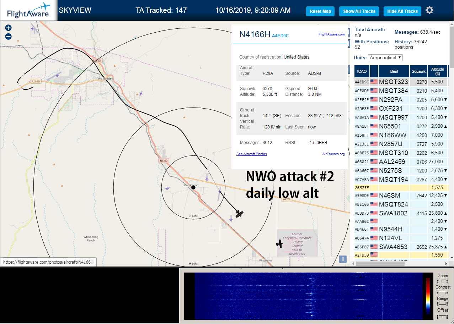Select the MSQT997 aircraft row
This screenshot has height=324, width=454.
point(401,117)
